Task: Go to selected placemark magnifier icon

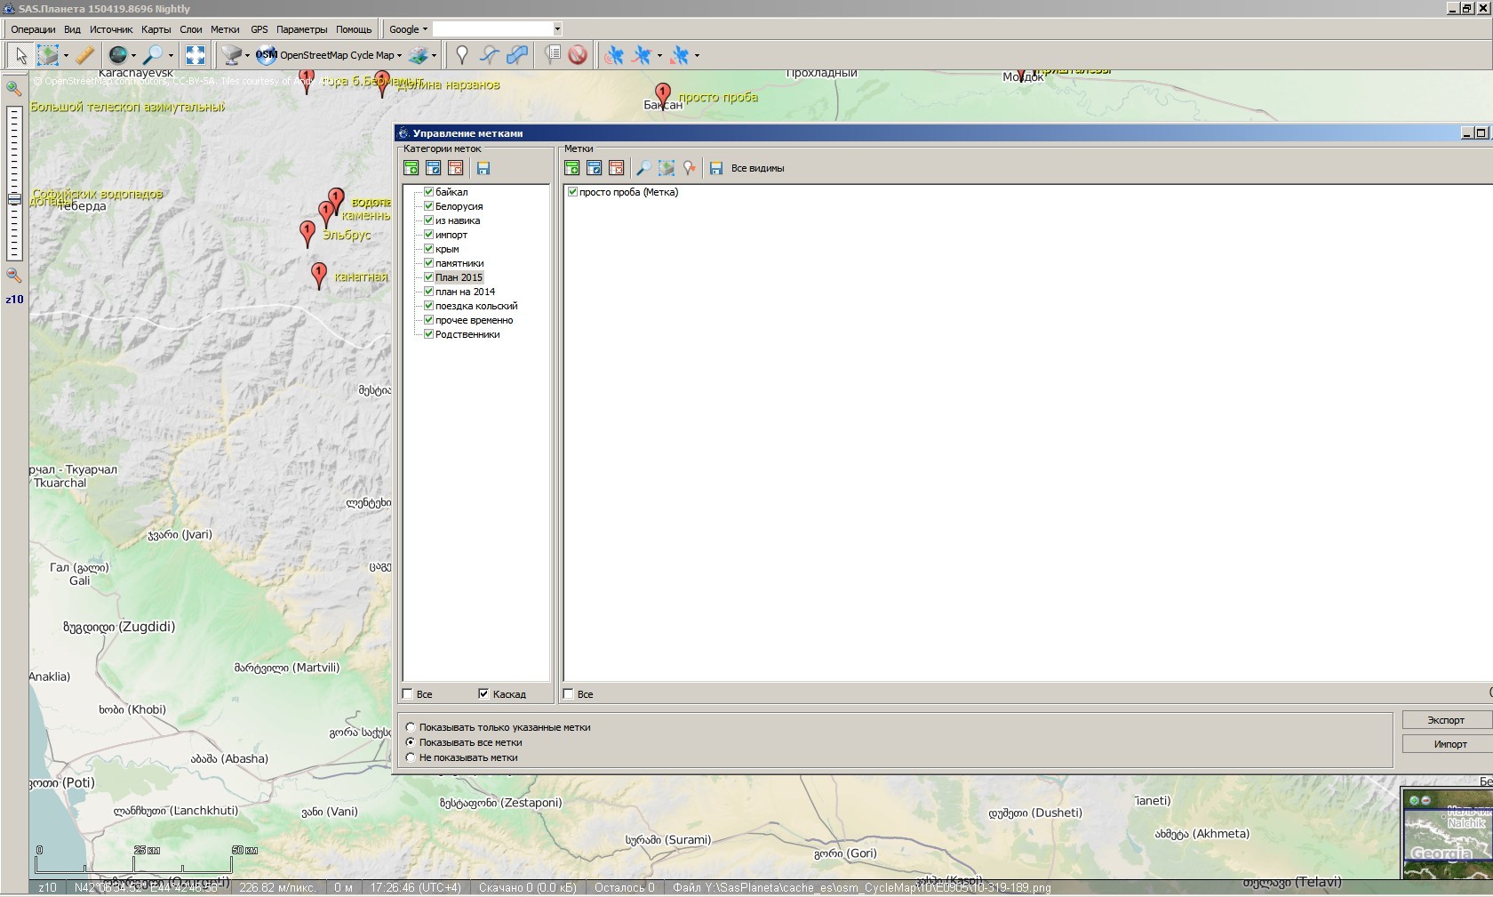Action: (643, 168)
